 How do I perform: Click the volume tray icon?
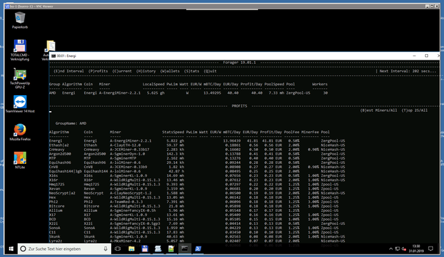tap(404, 249)
